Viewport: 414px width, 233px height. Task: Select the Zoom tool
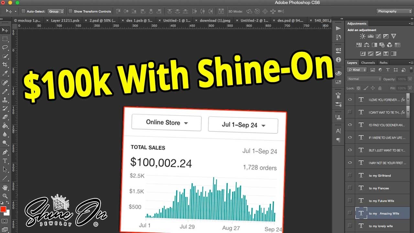[x=5, y=196]
